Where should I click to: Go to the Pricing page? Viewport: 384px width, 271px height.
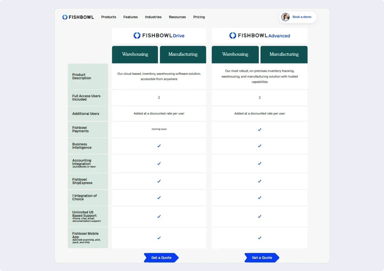point(199,17)
